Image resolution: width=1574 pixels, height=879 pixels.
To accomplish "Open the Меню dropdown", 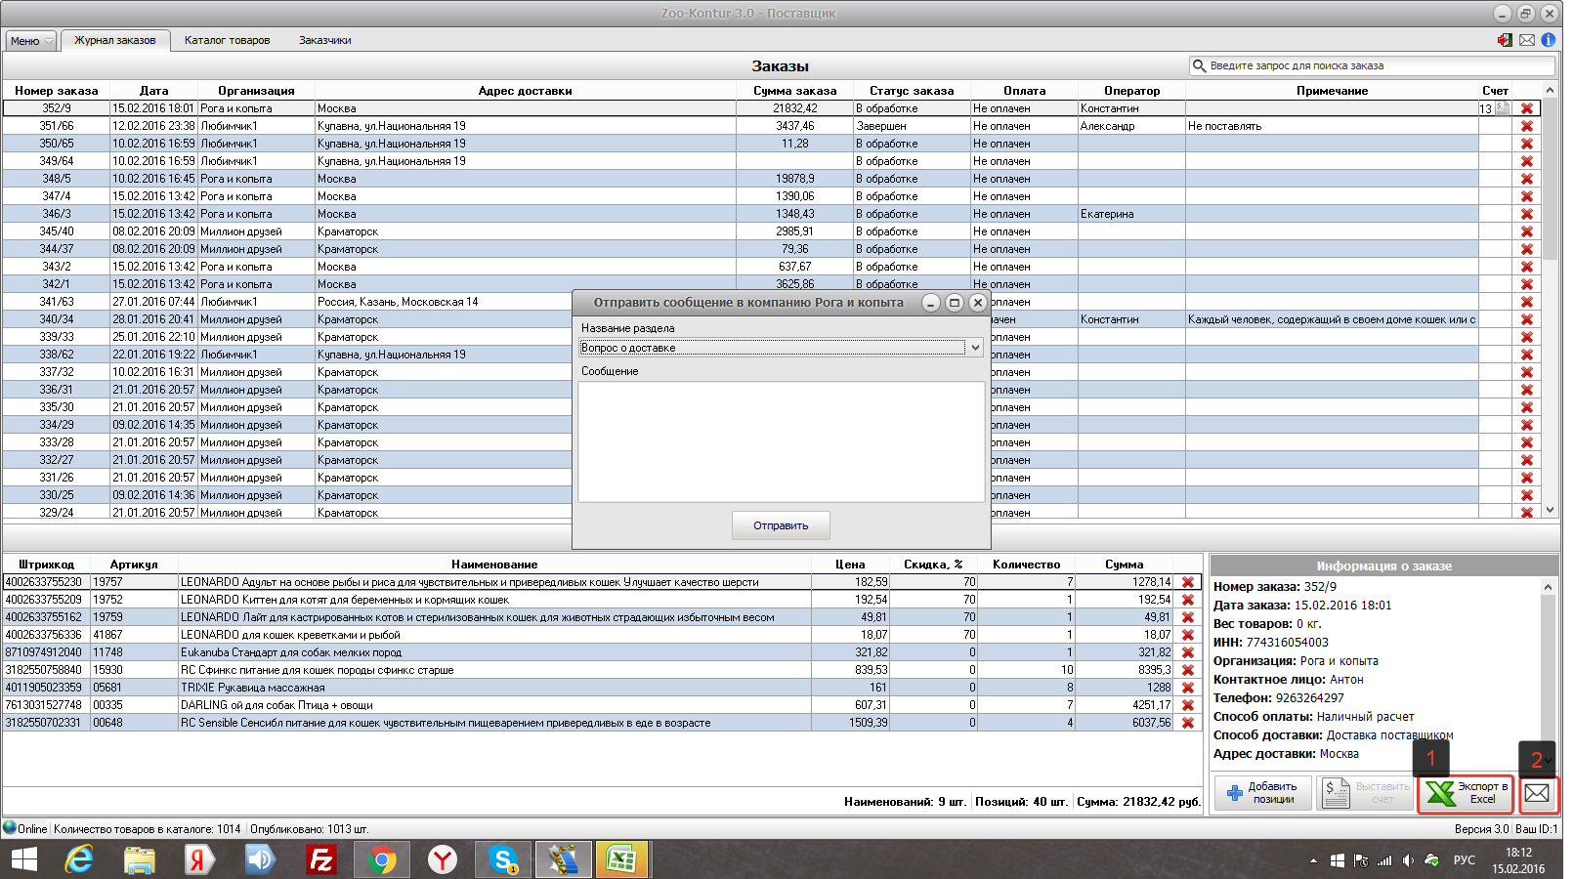I will click(31, 41).
